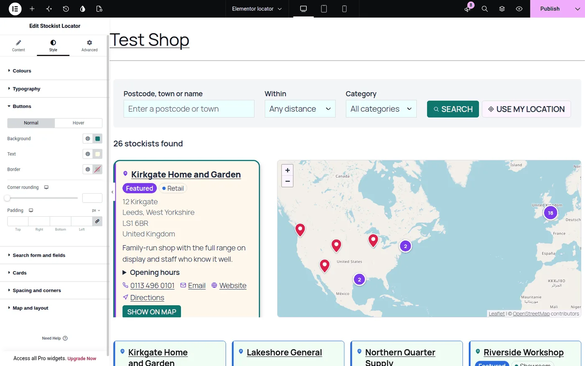Switch to mobile responsive view
The image size is (585, 366).
[344, 9]
